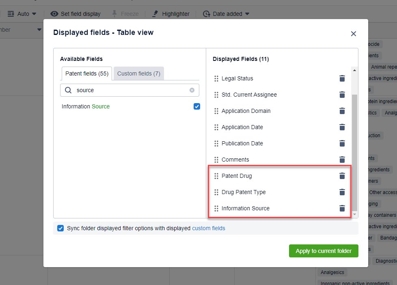Screen dimensions: 397x285
Task: Remove the Patent Drug field
Action: click(x=342, y=176)
